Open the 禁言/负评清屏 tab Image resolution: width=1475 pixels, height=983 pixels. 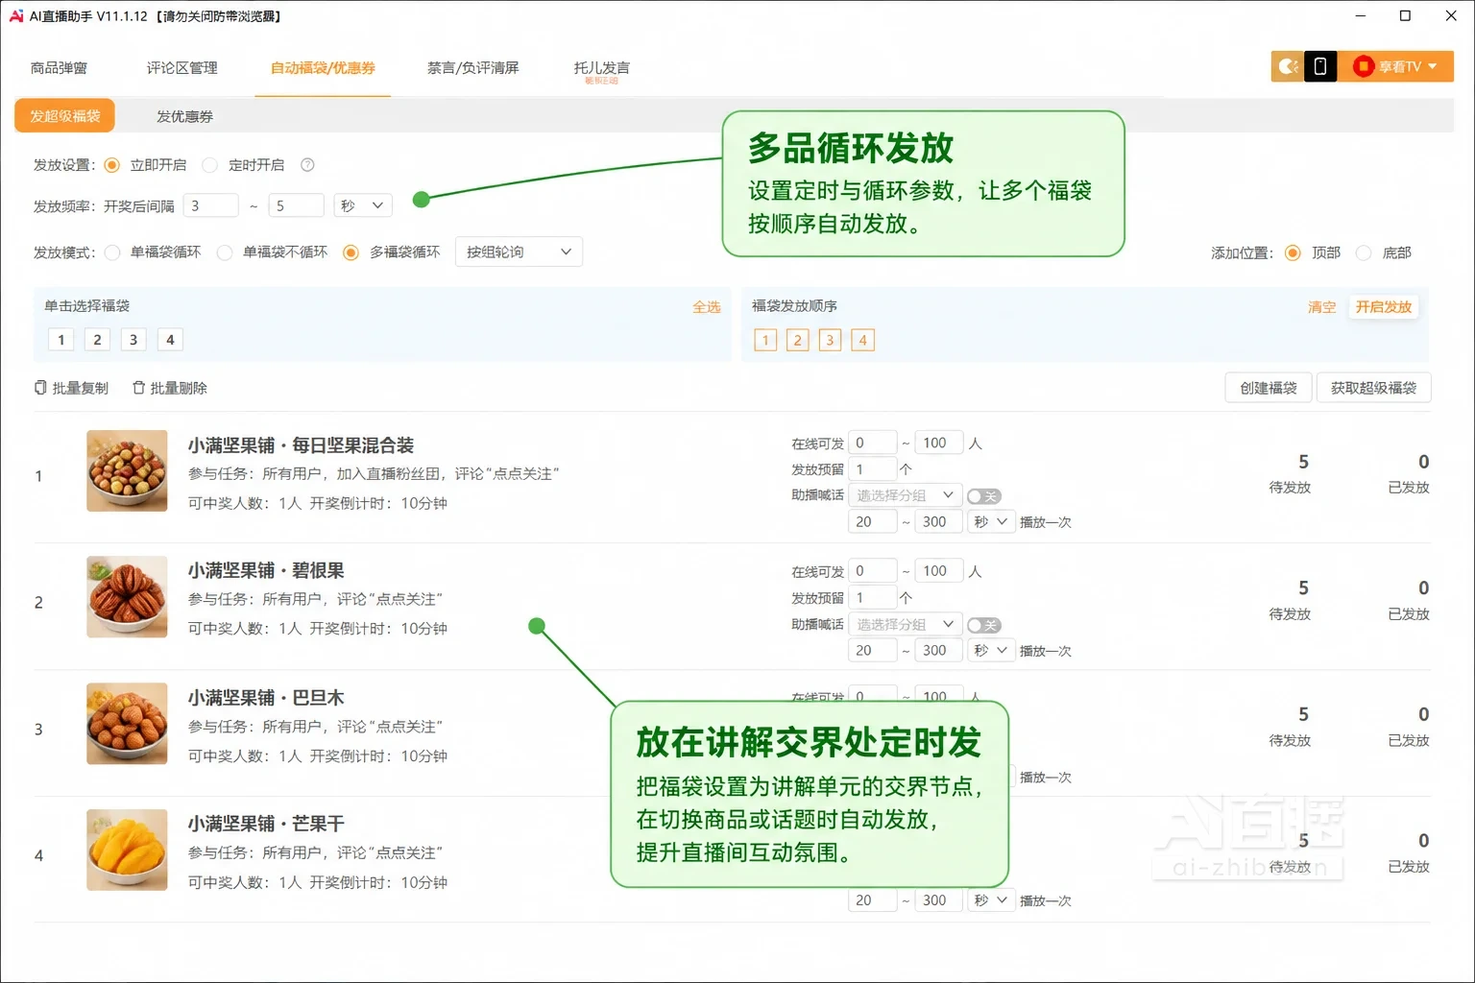point(472,68)
